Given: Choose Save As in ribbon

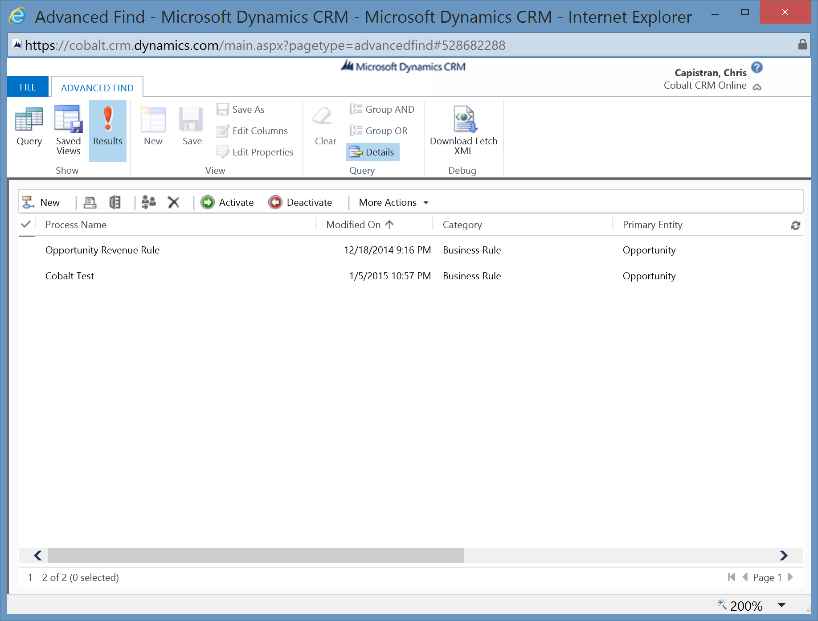Looking at the screenshot, I should pyautogui.click(x=241, y=109).
